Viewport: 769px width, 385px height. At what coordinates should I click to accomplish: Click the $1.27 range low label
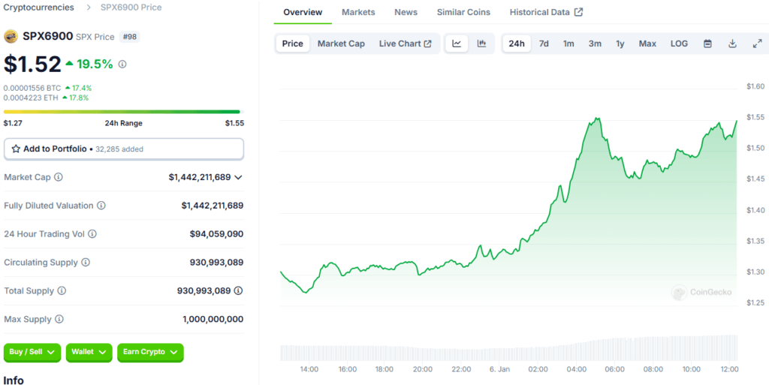pos(13,123)
